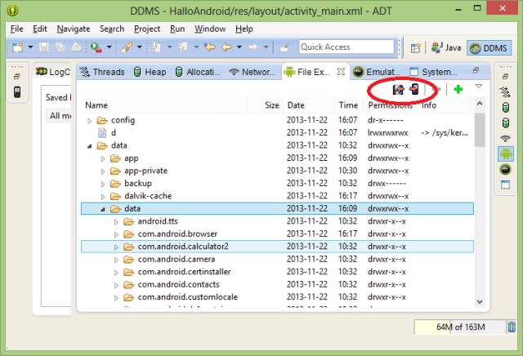Open dropdown arrow next to Run icon
Image resolution: width=523 pixels, height=356 pixels.
(x=109, y=47)
